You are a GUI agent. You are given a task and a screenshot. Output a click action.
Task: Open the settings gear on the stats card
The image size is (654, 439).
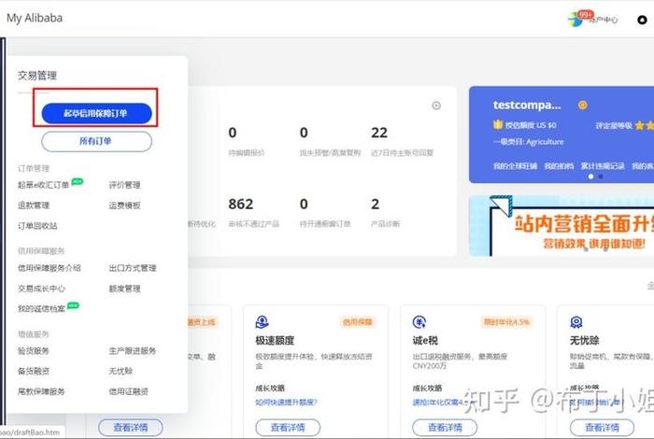pos(436,106)
